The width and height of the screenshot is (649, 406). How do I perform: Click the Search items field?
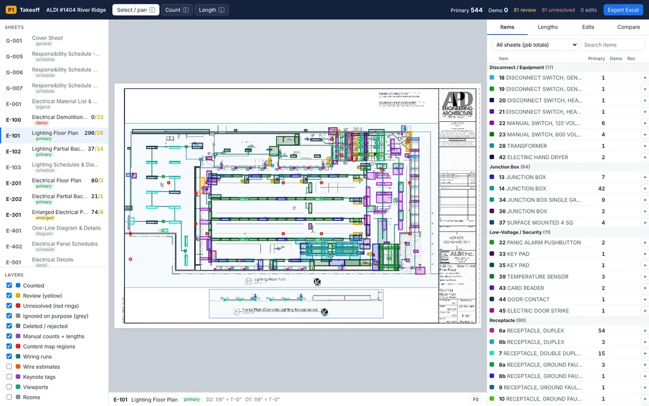coord(613,45)
